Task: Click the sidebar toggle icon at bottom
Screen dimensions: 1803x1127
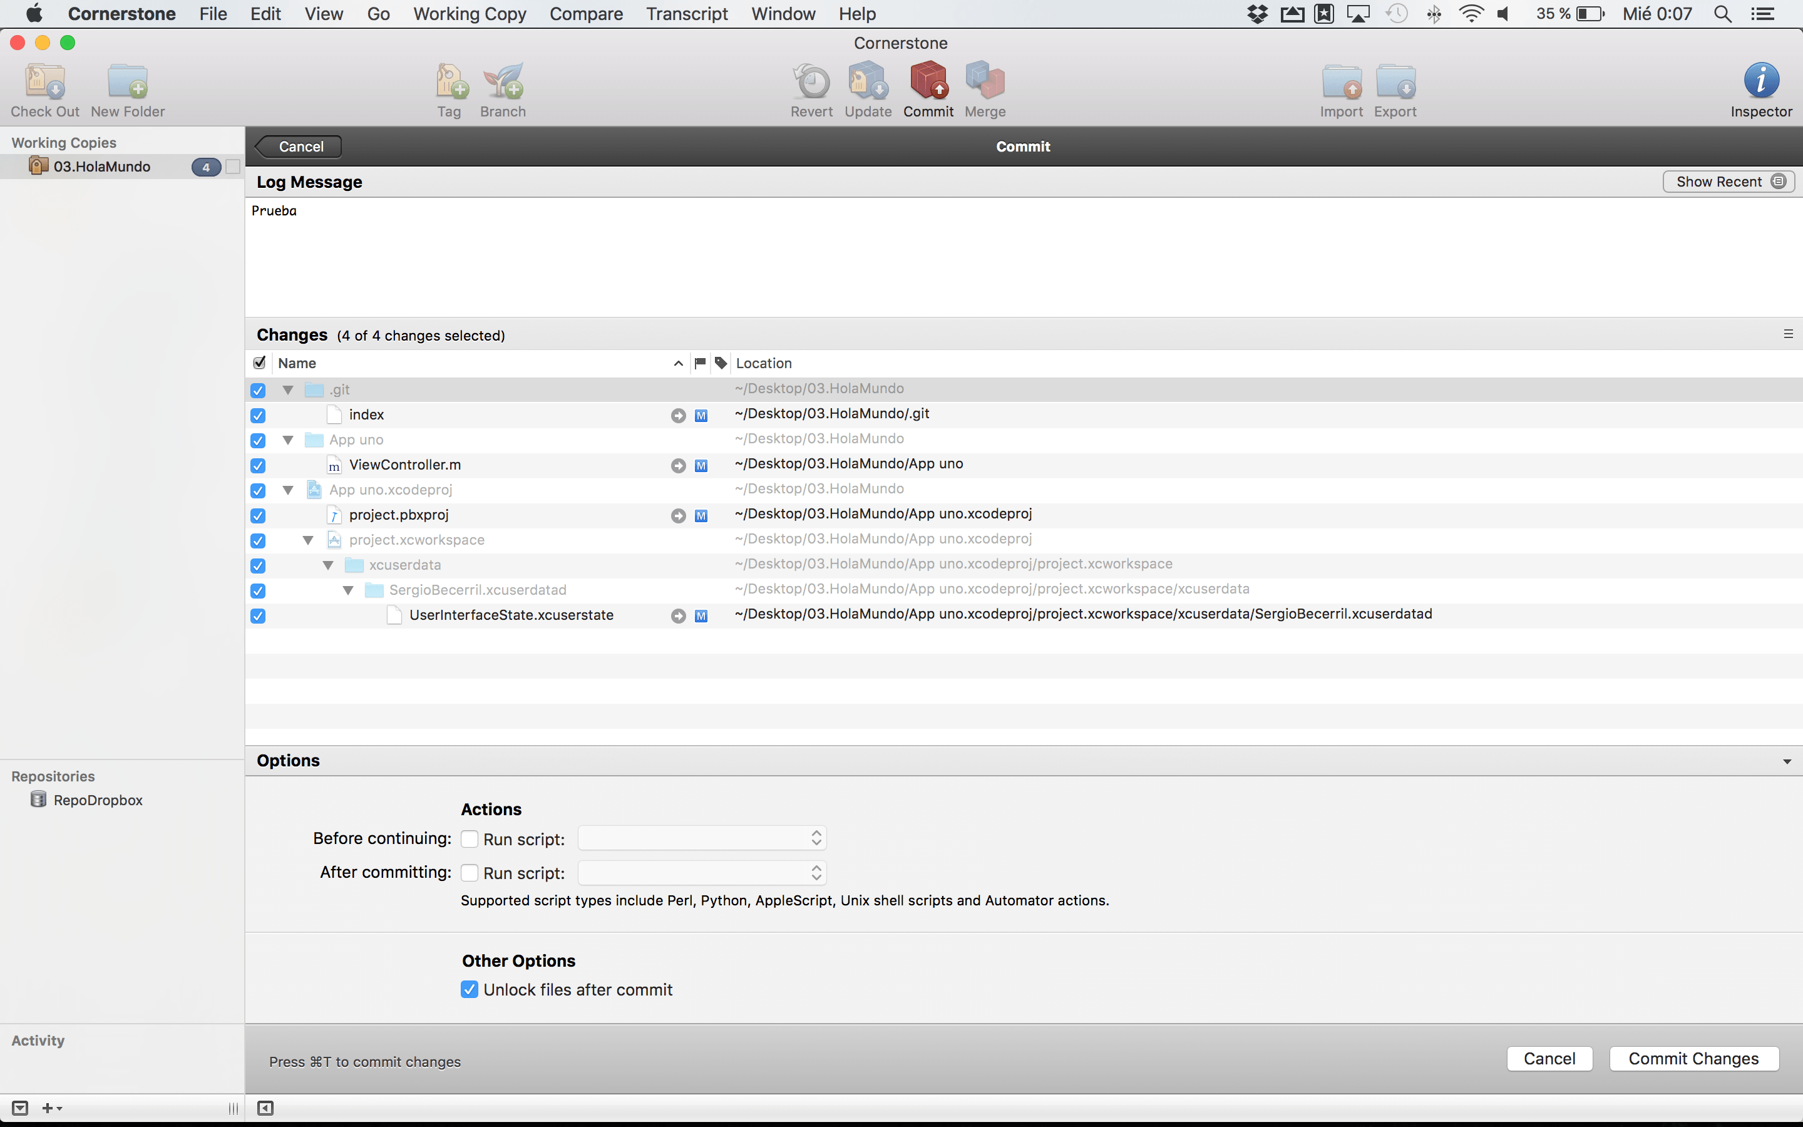Action: (x=265, y=1108)
